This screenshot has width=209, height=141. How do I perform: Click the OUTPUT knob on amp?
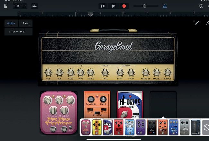point(168,73)
